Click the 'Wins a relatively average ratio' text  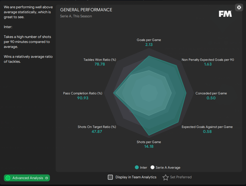pyautogui.click(x=28, y=59)
